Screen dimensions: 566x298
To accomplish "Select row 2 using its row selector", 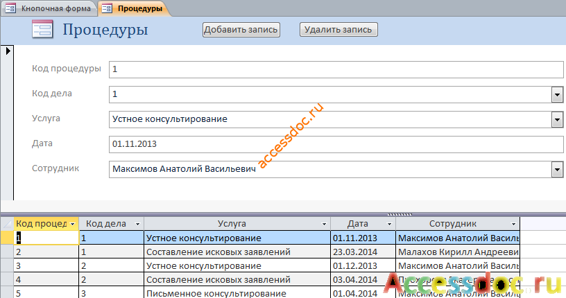I will [x=7, y=252].
